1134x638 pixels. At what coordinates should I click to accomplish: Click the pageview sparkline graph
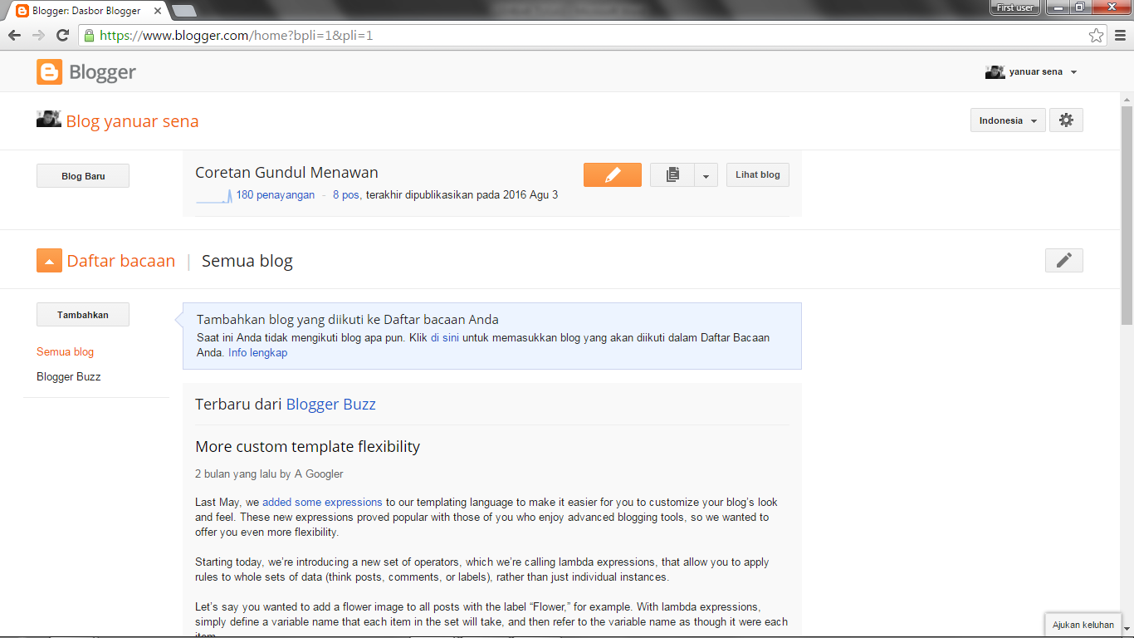(214, 196)
